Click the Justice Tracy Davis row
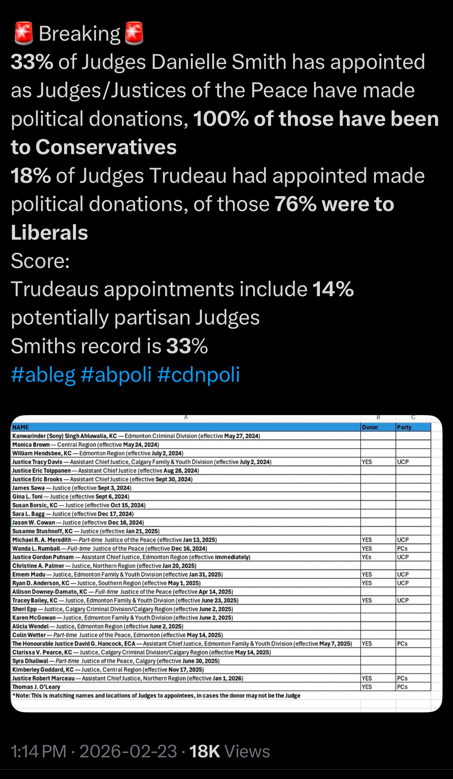453x779 pixels. tap(142, 462)
